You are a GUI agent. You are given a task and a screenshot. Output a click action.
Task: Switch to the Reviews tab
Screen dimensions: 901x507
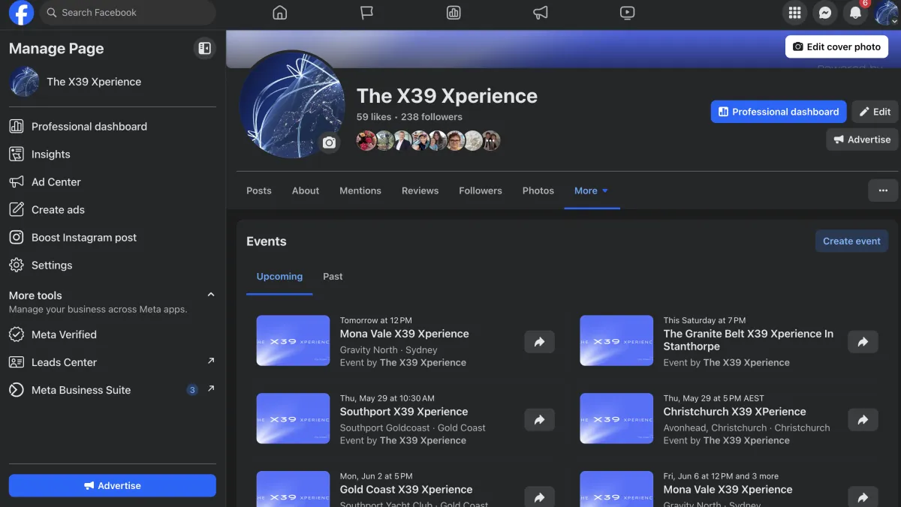pos(420,190)
